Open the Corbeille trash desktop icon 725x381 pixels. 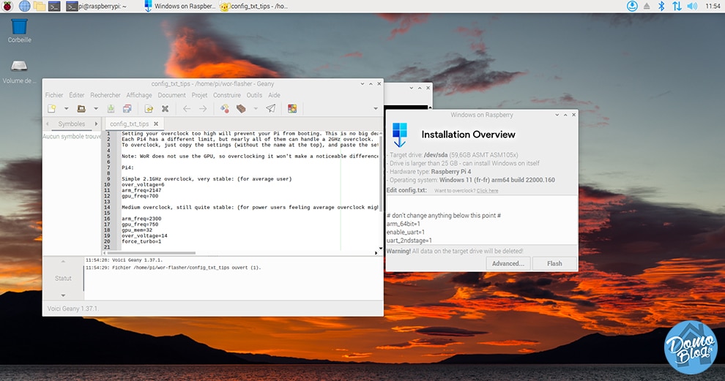pyautogui.click(x=20, y=31)
